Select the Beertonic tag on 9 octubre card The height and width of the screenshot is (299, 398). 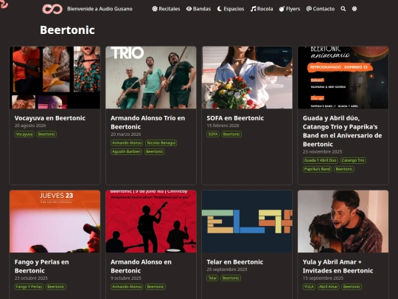click(156, 286)
